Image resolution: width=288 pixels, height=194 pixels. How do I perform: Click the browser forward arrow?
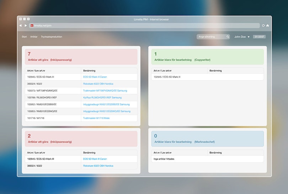pyautogui.click(x=26, y=25)
